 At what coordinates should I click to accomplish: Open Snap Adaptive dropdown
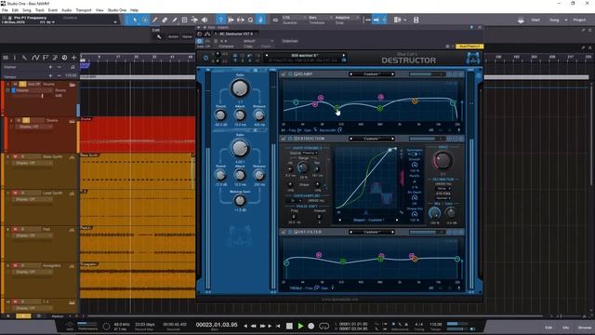point(347,18)
